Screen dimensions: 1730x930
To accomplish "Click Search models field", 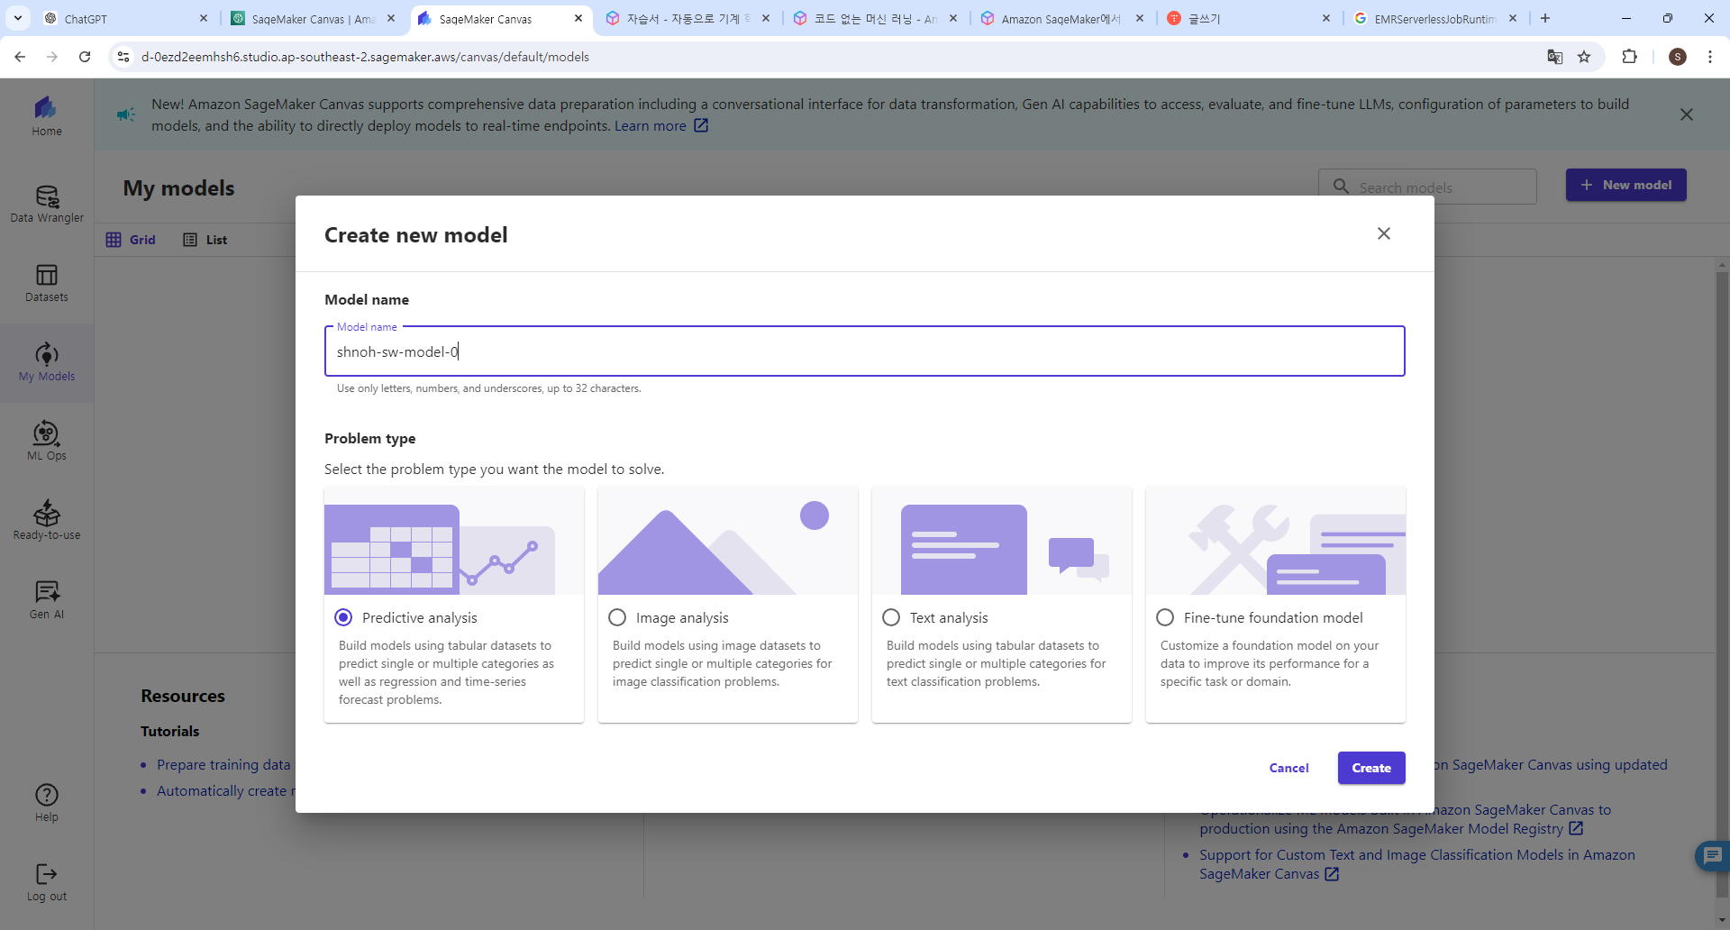I will [1427, 187].
